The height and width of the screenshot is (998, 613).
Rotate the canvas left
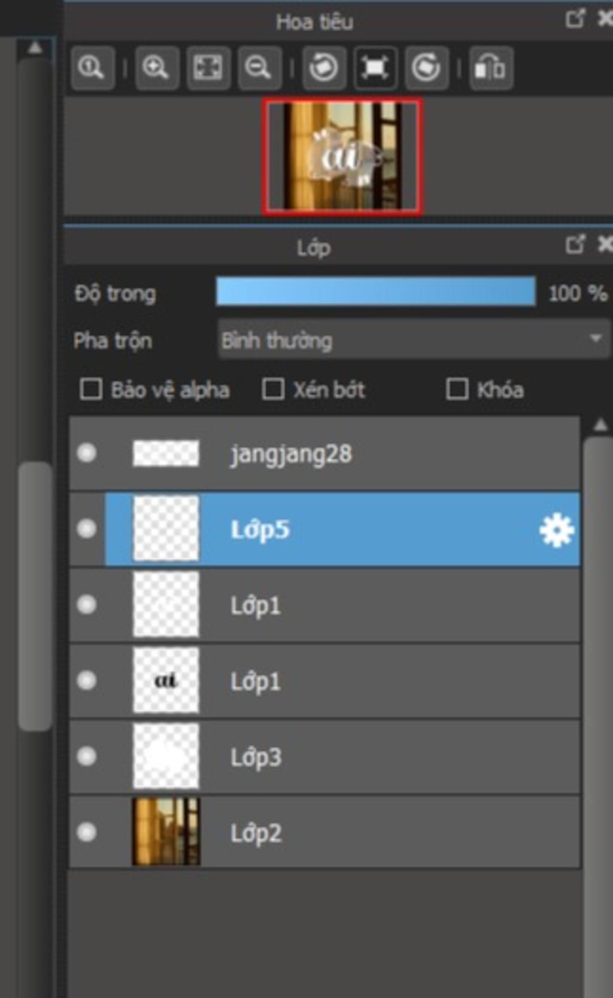pos(323,68)
